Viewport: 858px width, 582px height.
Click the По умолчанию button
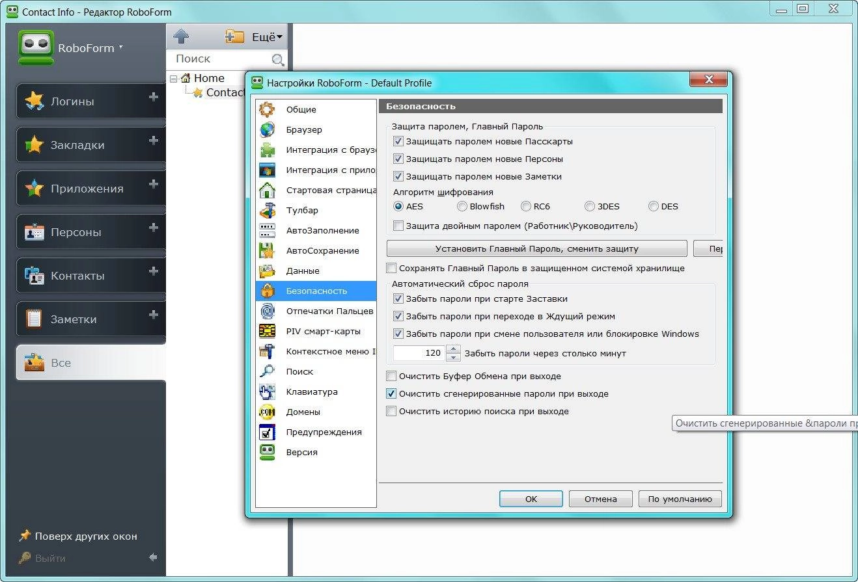[680, 499]
